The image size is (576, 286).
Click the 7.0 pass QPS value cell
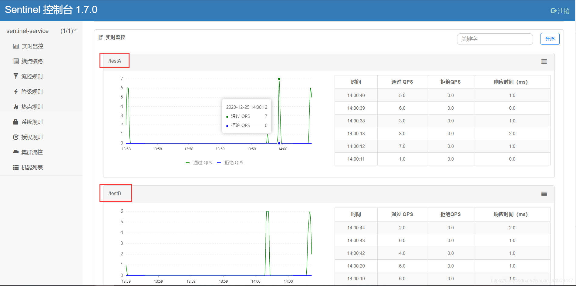(x=402, y=146)
